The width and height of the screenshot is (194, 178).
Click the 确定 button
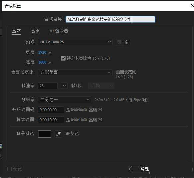click(x=140, y=169)
